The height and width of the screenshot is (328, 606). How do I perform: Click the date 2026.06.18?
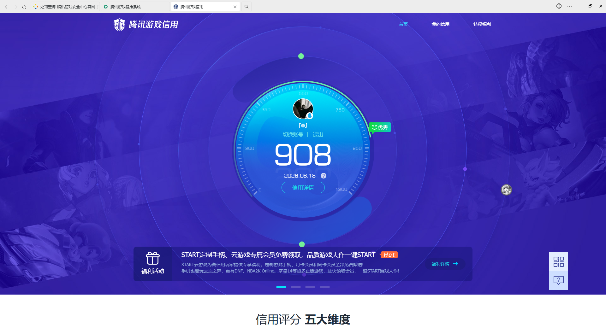tap(300, 176)
